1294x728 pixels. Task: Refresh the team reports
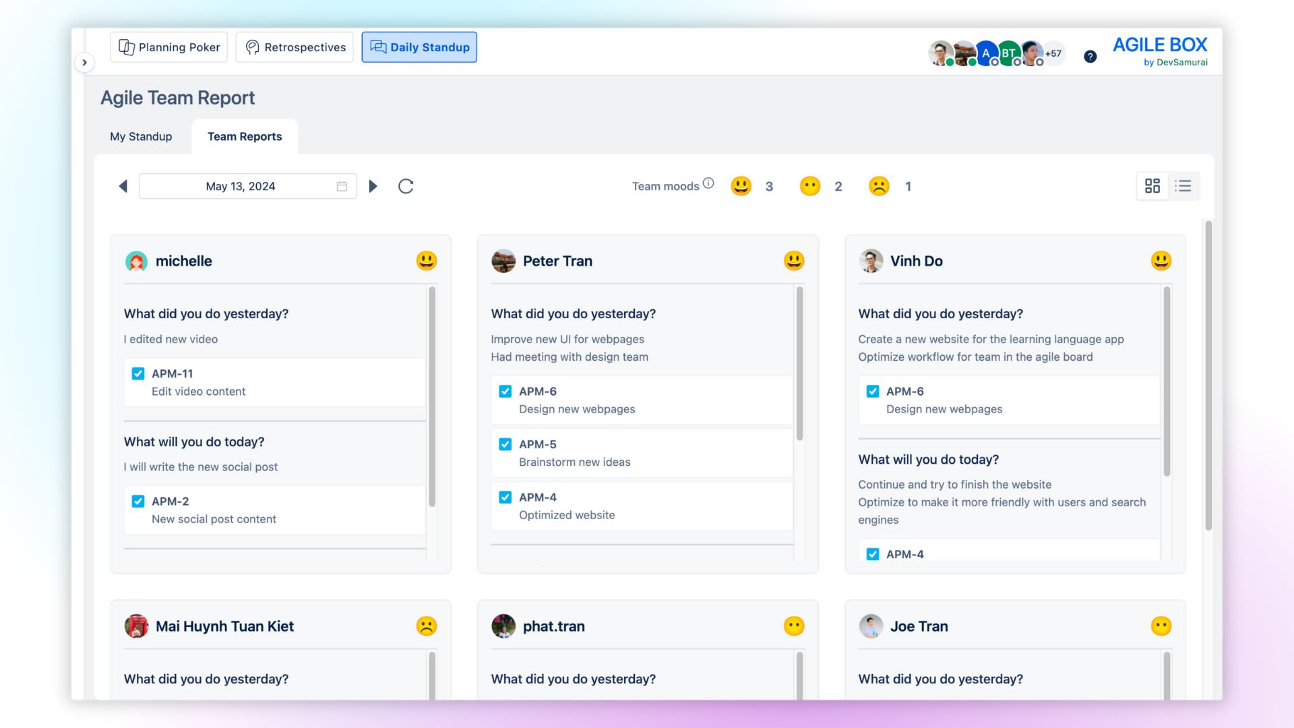point(405,186)
